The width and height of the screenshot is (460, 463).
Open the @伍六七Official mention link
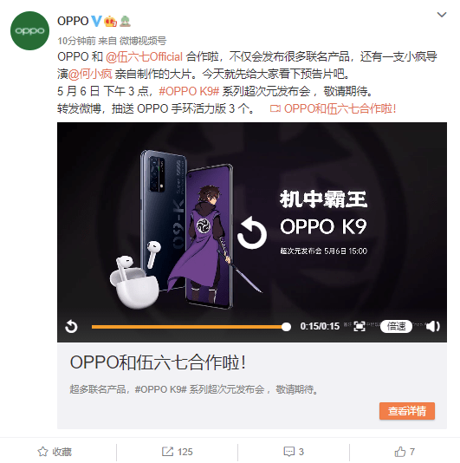click(x=145, y=56)
